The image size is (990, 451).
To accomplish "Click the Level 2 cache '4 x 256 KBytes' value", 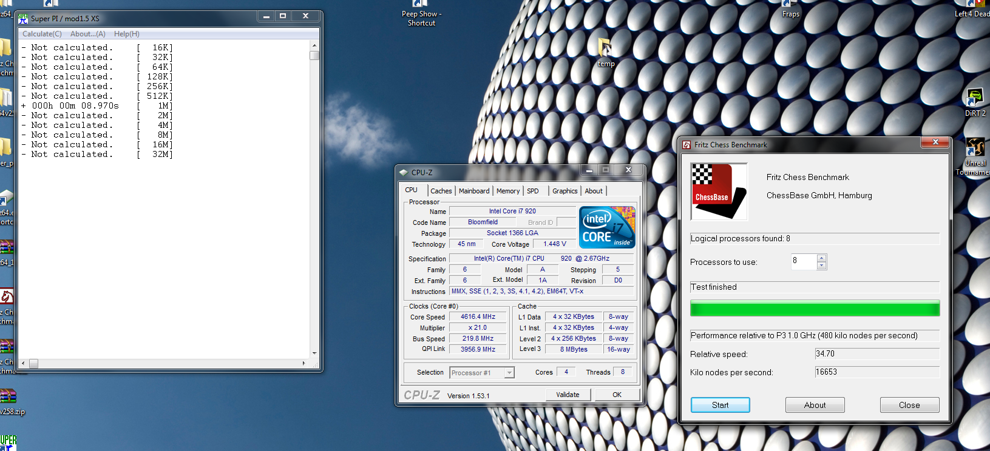I will [x=574, y=339].
